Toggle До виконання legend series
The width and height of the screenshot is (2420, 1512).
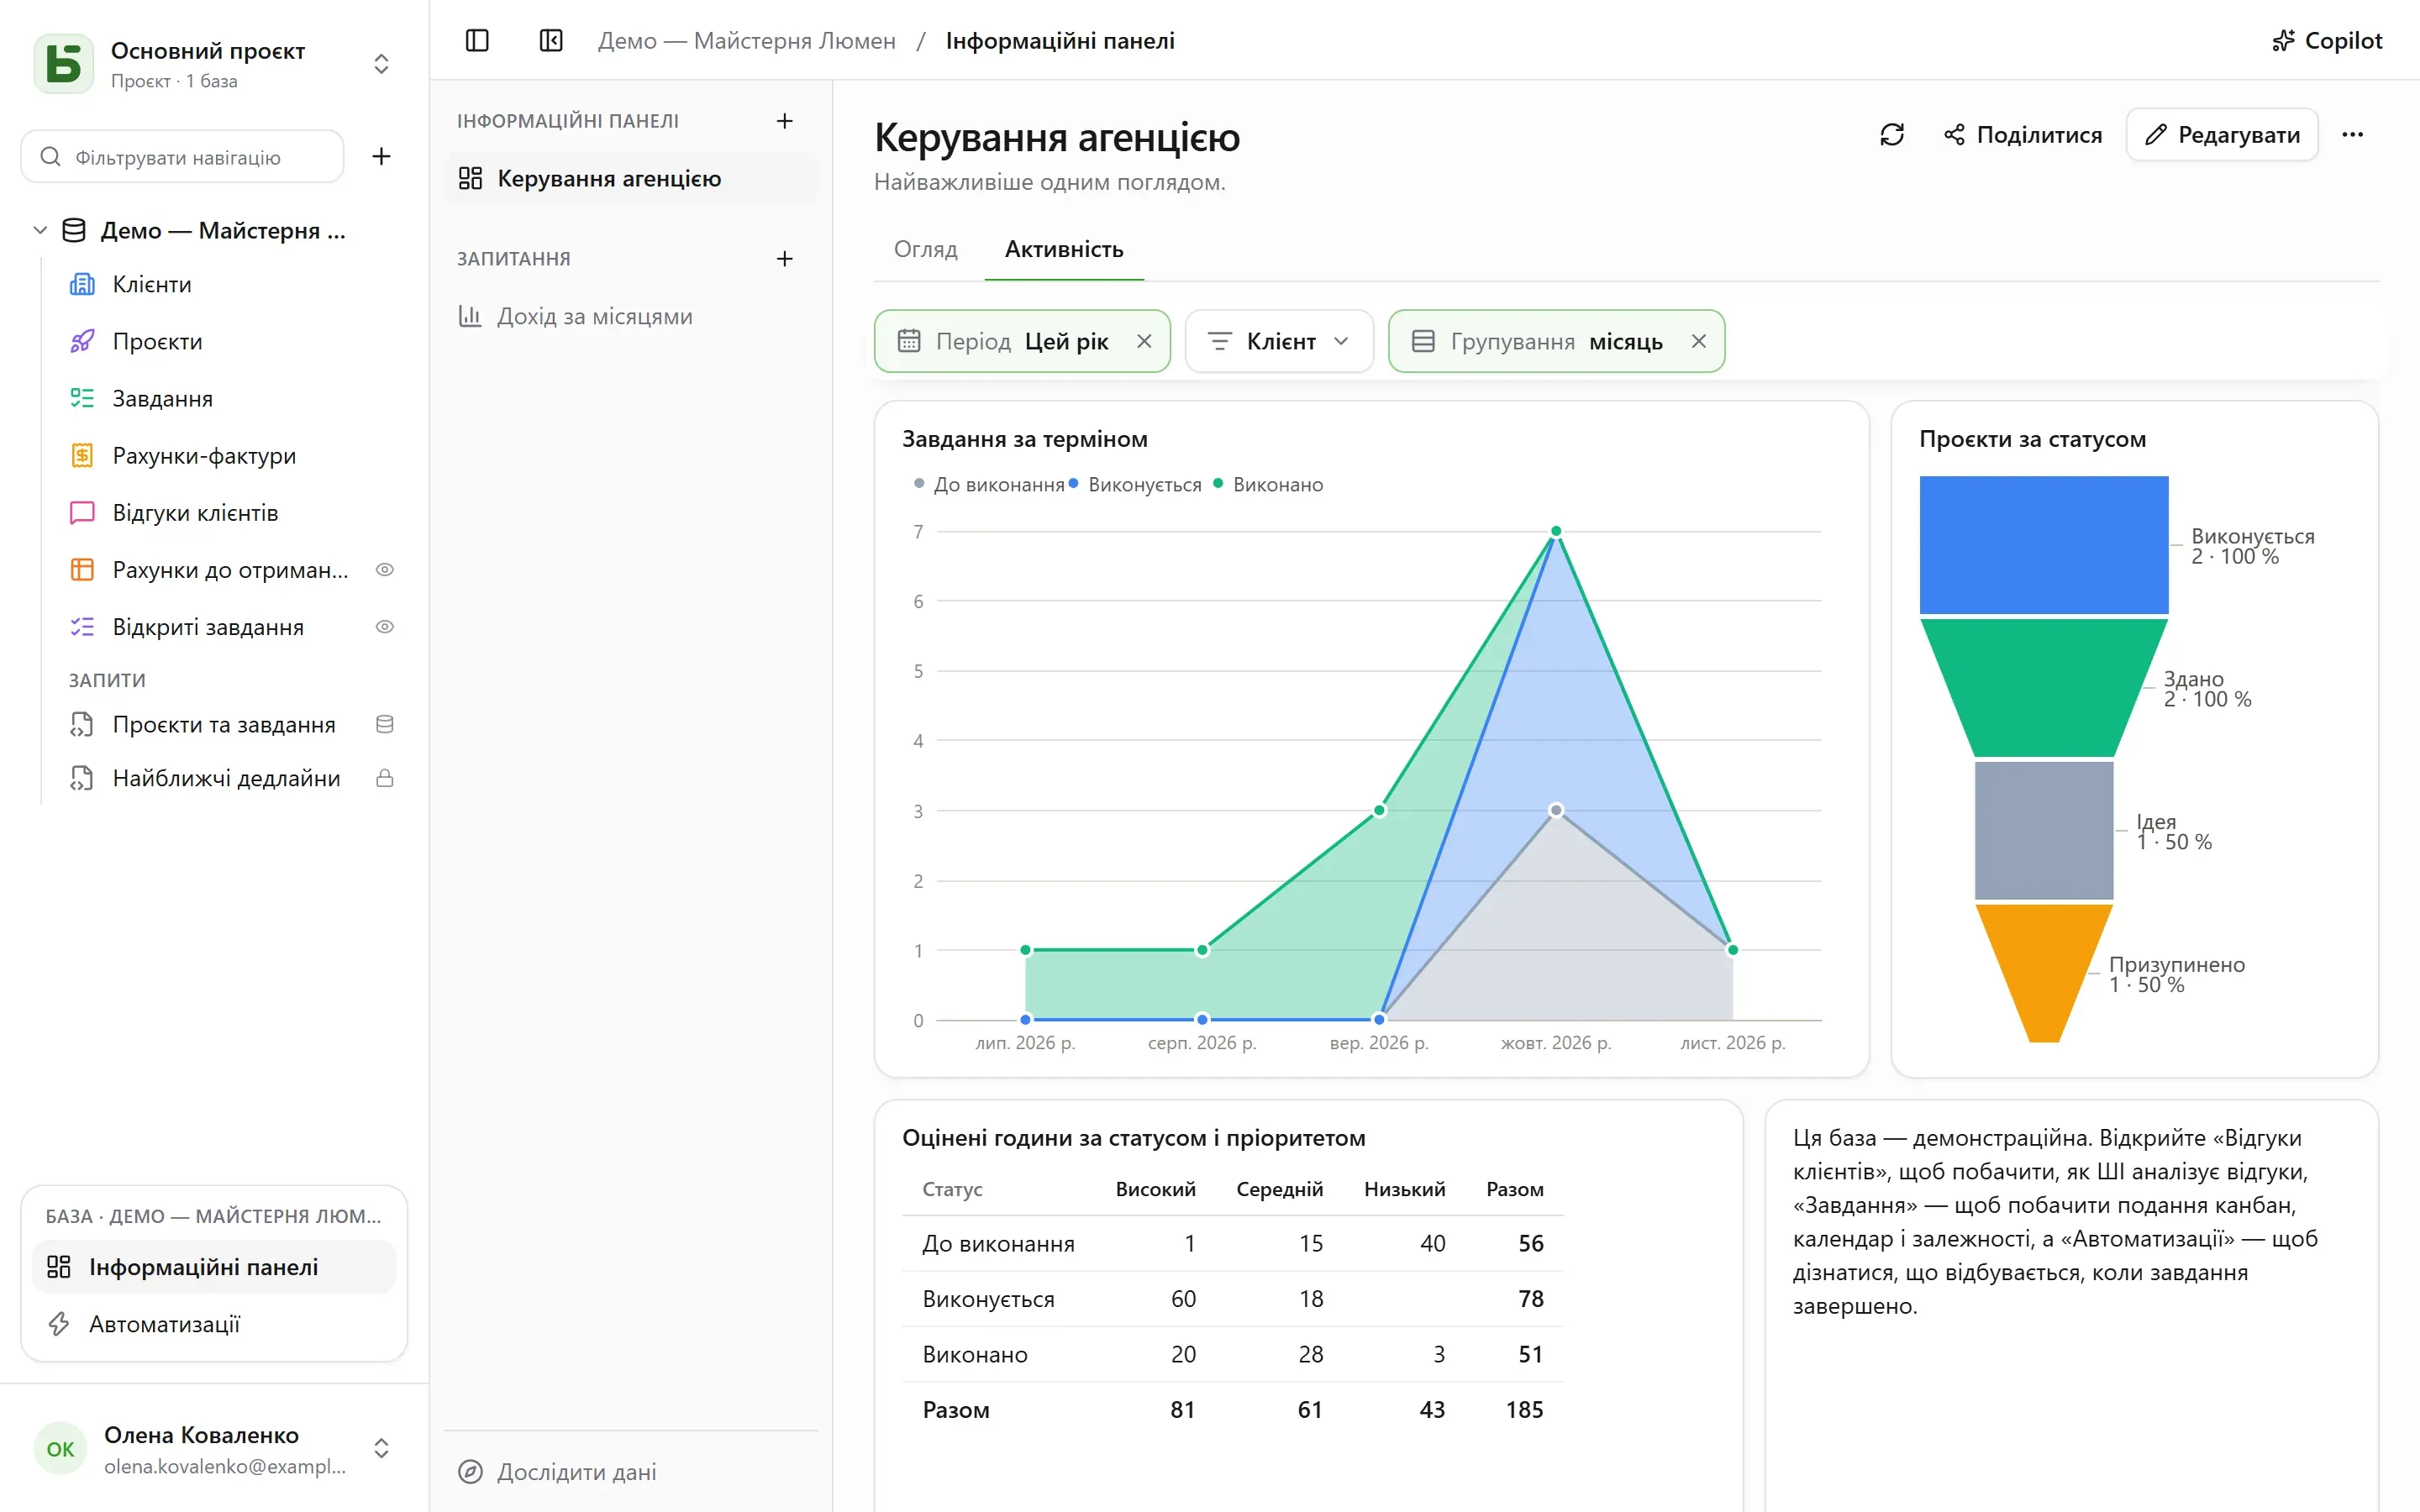(988, 485)
